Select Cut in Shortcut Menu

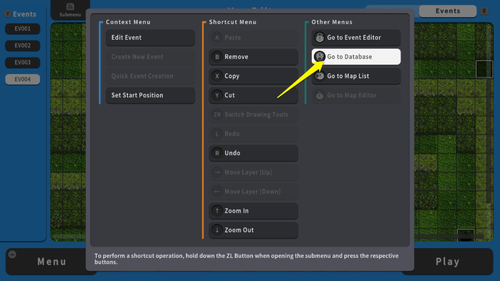(x=253, y=95)
